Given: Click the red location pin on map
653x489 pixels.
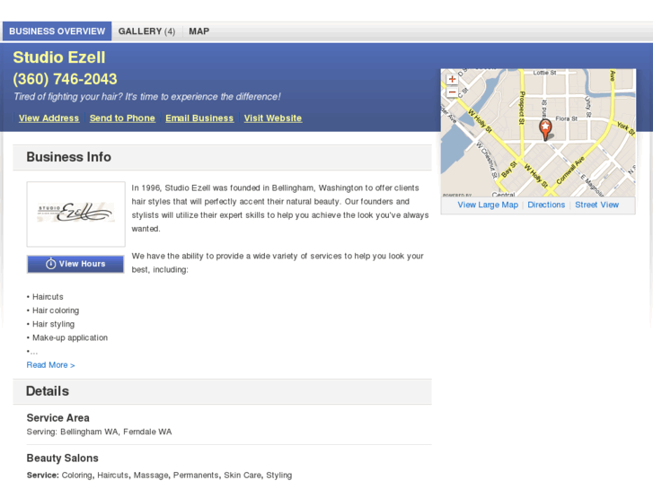Looking at the screenshot, I should 545,129.
